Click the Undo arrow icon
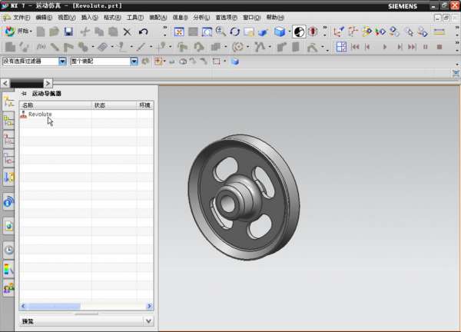 point(143,32)
